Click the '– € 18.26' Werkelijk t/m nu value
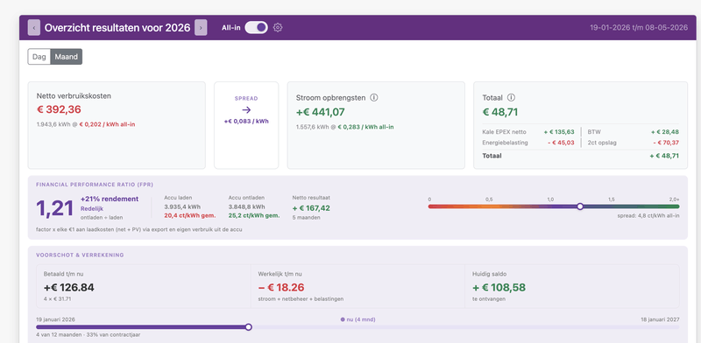The height and width of the screenshot is (343, 701). click(282, 288)
